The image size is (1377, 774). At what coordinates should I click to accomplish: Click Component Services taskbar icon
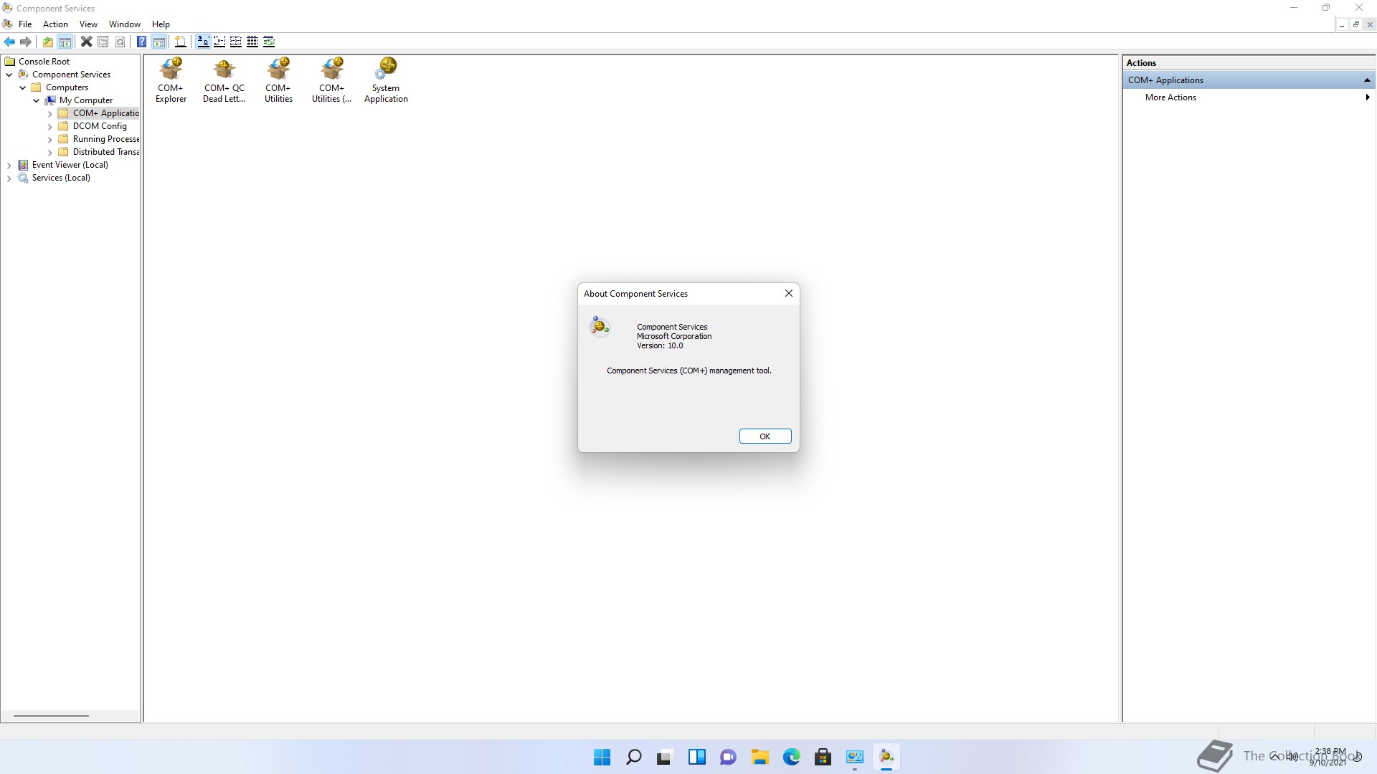886,757
